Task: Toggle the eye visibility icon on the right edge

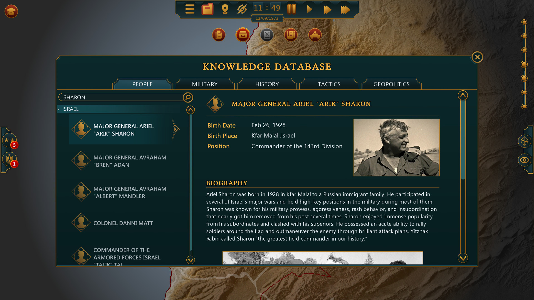Action: [525, 160]
